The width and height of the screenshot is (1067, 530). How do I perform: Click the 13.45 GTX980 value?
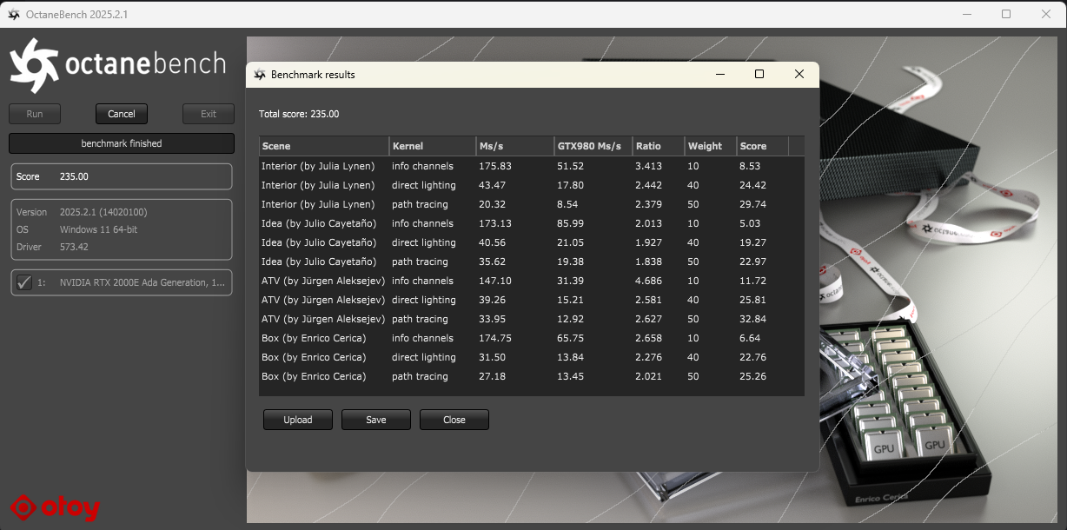pos(571,376)
